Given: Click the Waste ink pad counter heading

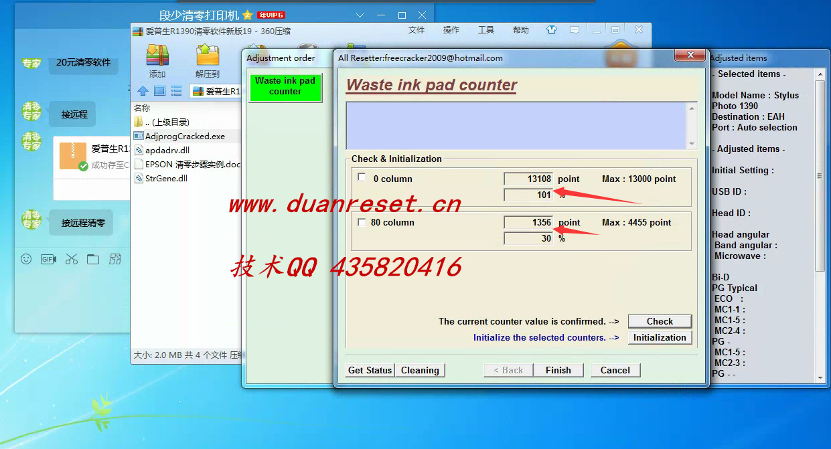Looking at the screenshot, I should (431, 85).
